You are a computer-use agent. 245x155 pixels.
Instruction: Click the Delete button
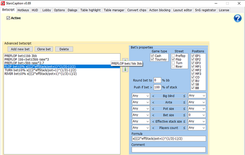[x=64, y=49]
